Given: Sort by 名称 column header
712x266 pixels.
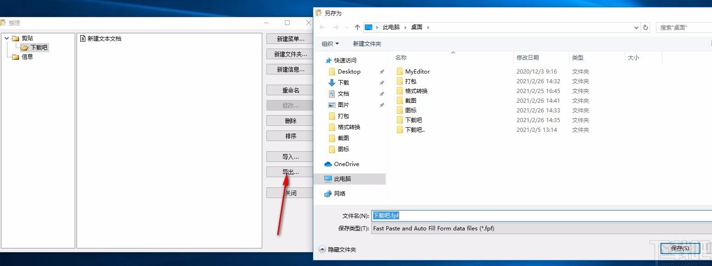Looking at the screenshot, I should pyautogui.click(x=401, y=58).
